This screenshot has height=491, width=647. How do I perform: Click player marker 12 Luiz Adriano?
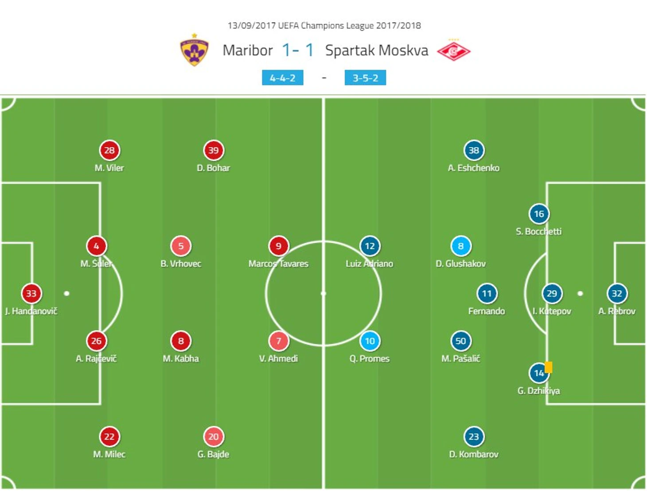370,246
